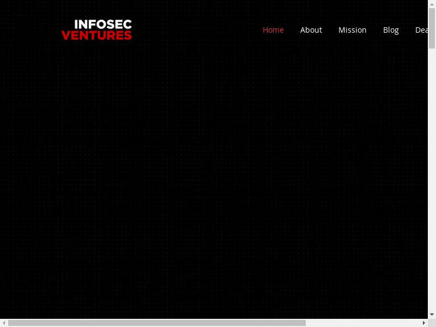Go to the Home page
This screenshot has height=327, width=436.
(273, 30)
